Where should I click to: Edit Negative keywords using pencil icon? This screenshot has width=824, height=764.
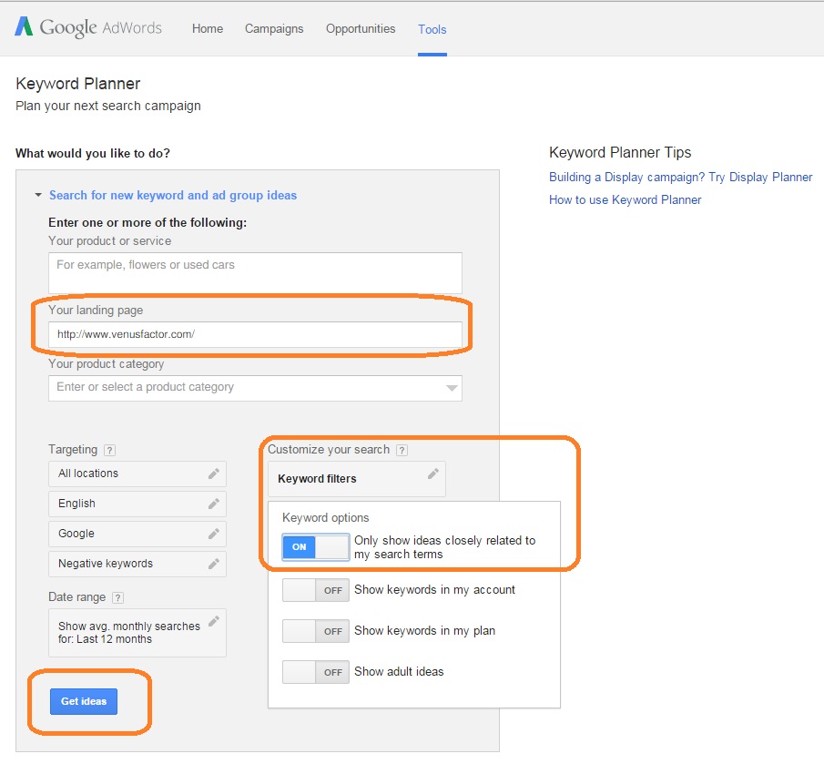[213, 564]
